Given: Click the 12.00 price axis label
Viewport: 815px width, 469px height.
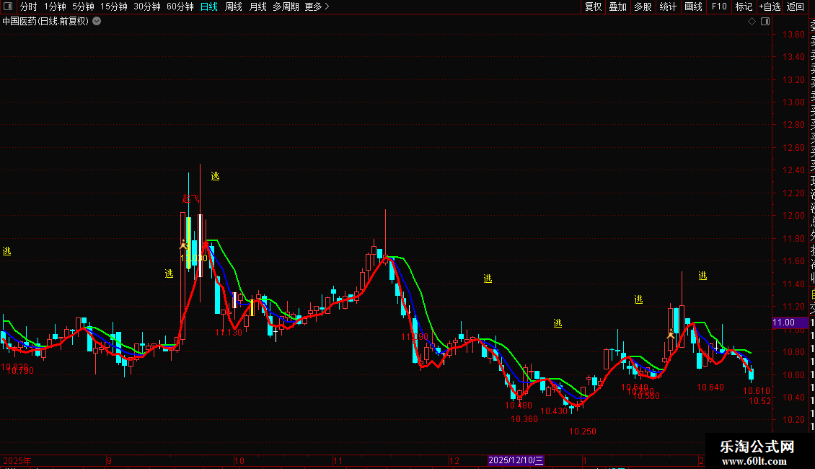Looking at the screenshot, I should (793, 215).
